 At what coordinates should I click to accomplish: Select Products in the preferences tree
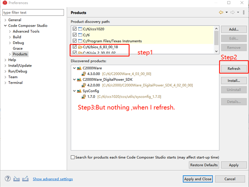[20, 54]
